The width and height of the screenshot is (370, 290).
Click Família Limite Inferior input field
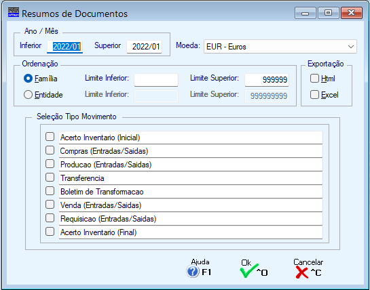point(156,80)
